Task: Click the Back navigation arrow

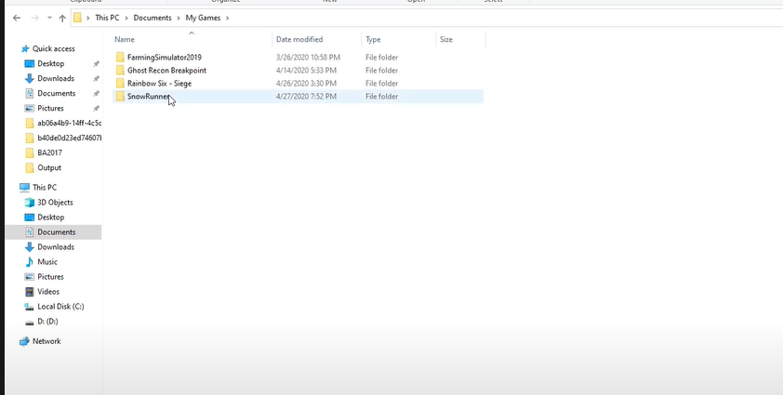Action: (x=17, y=18)
